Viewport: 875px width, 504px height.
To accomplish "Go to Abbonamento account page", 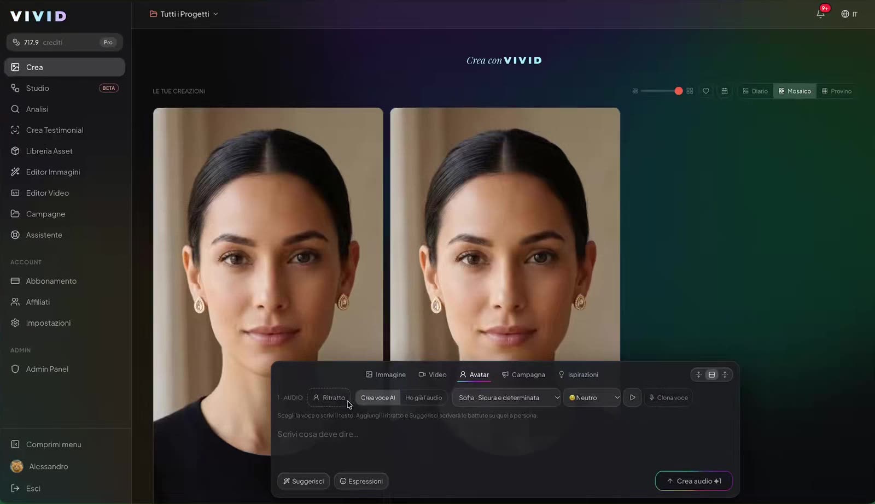I will pos(65,281).
